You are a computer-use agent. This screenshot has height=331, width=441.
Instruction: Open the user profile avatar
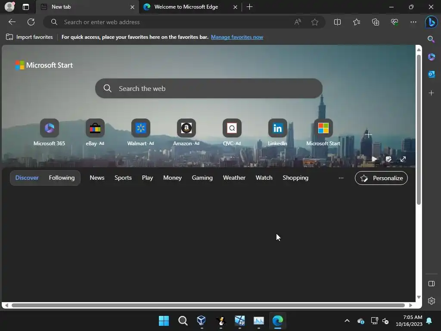click(x=9, y=7)
